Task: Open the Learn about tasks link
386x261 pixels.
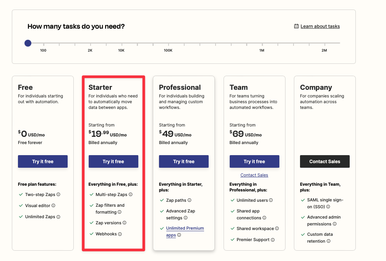Action: [x=320, y=26]
